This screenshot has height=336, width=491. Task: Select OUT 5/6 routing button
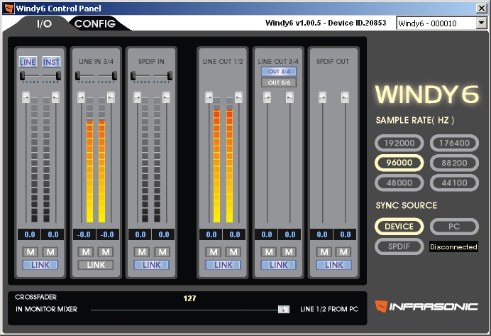click(x=279, y=82)
